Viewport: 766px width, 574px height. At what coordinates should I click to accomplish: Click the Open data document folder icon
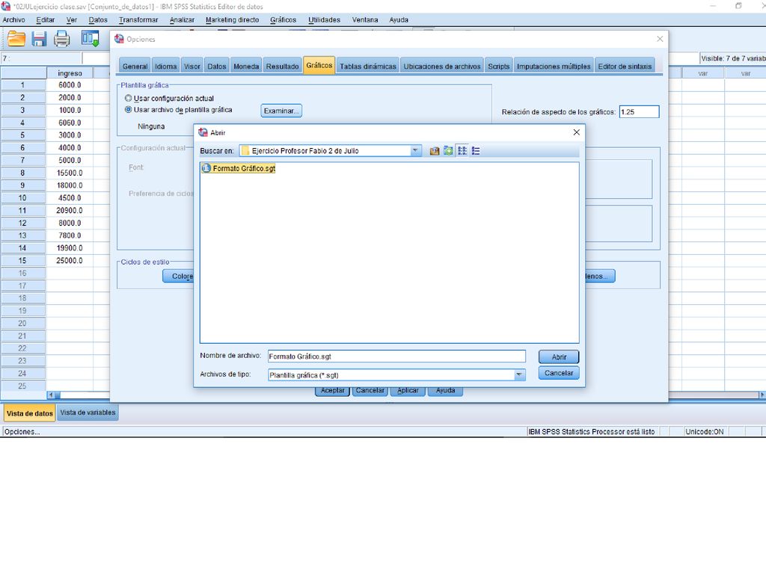click(x=16, y=39)
